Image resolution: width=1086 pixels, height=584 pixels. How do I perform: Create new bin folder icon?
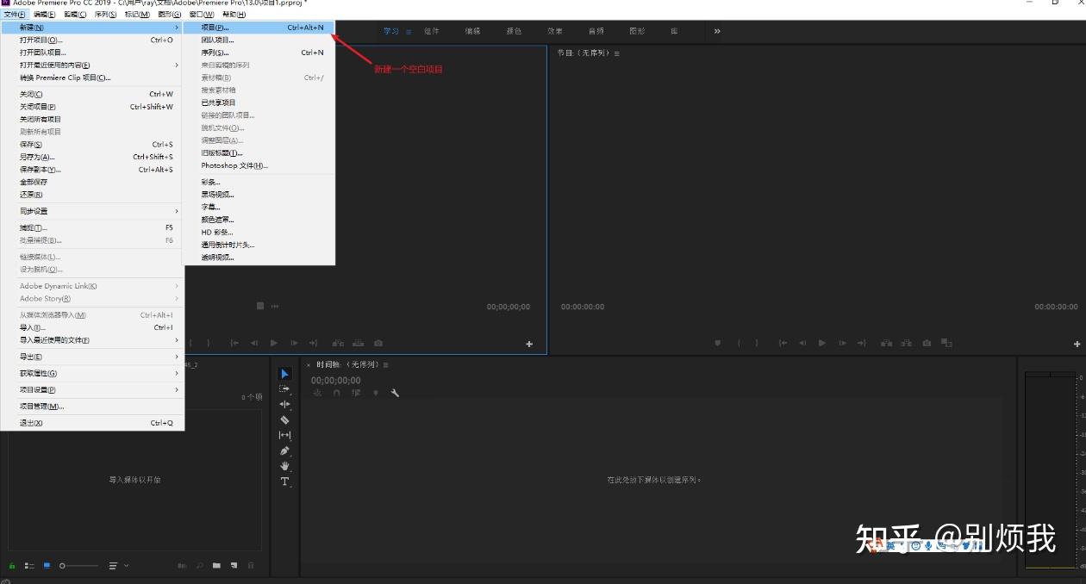pos(217,566)
